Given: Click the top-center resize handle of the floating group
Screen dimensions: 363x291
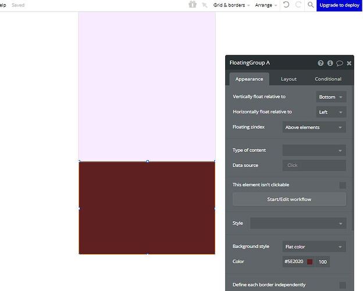Looking at the screenshot, I should coord(148,161).
